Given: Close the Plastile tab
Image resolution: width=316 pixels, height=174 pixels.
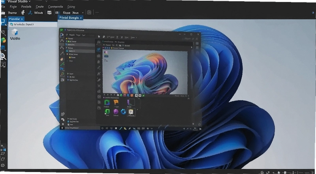Looking at the screenshot, I should click(x=22, y=19).
